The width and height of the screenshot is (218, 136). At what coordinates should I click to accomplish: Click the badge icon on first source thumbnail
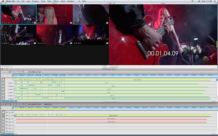point(35,23)
